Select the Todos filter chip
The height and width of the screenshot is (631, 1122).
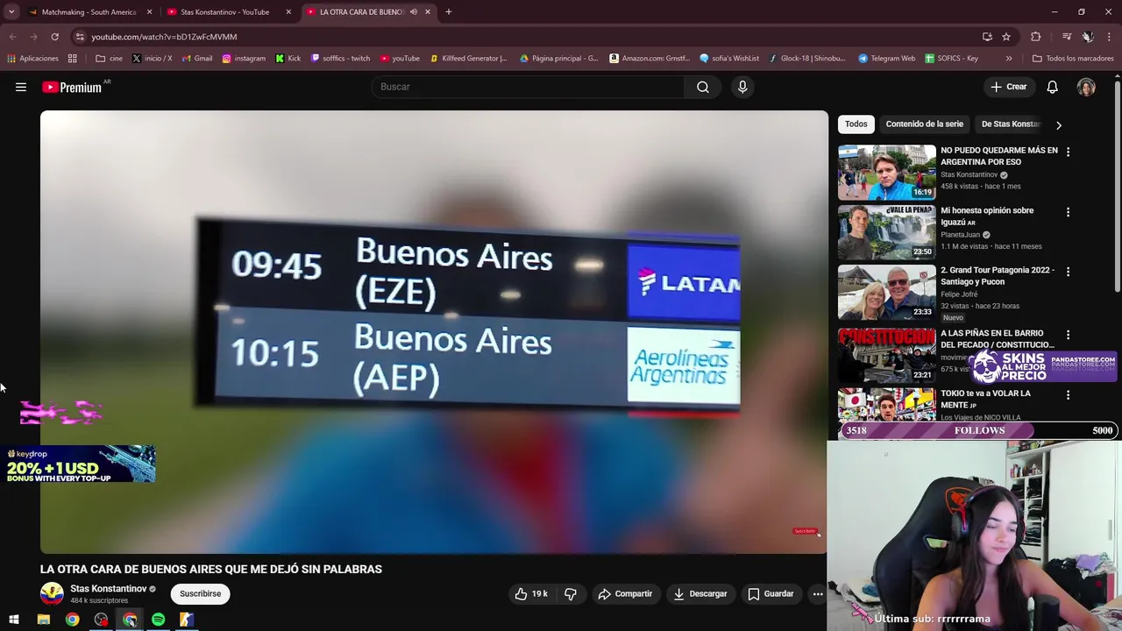[x=856, y=124]
